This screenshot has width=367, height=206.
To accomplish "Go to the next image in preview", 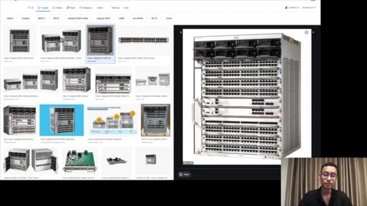I will click(x=314, y=32).
